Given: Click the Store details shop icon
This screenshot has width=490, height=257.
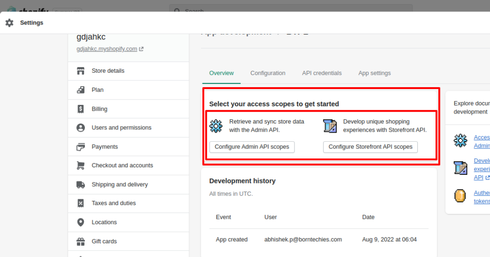Looking at the screenshot, I should pyautogui.click(x=81, y=71).
